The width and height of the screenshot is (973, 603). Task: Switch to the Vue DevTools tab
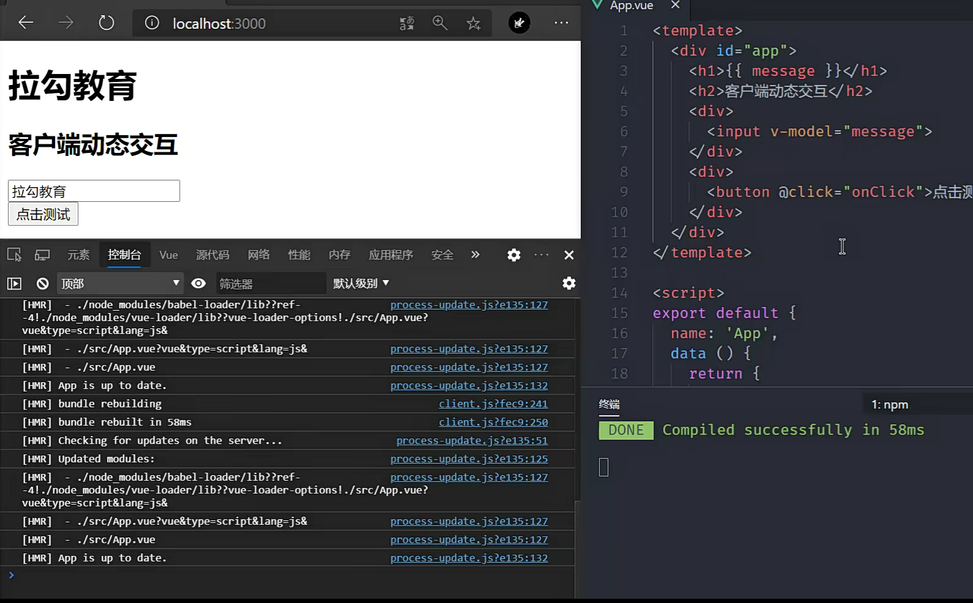(168, 255)
